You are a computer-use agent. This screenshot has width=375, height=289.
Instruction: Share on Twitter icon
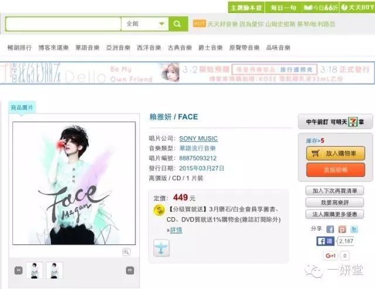point(354,229)
